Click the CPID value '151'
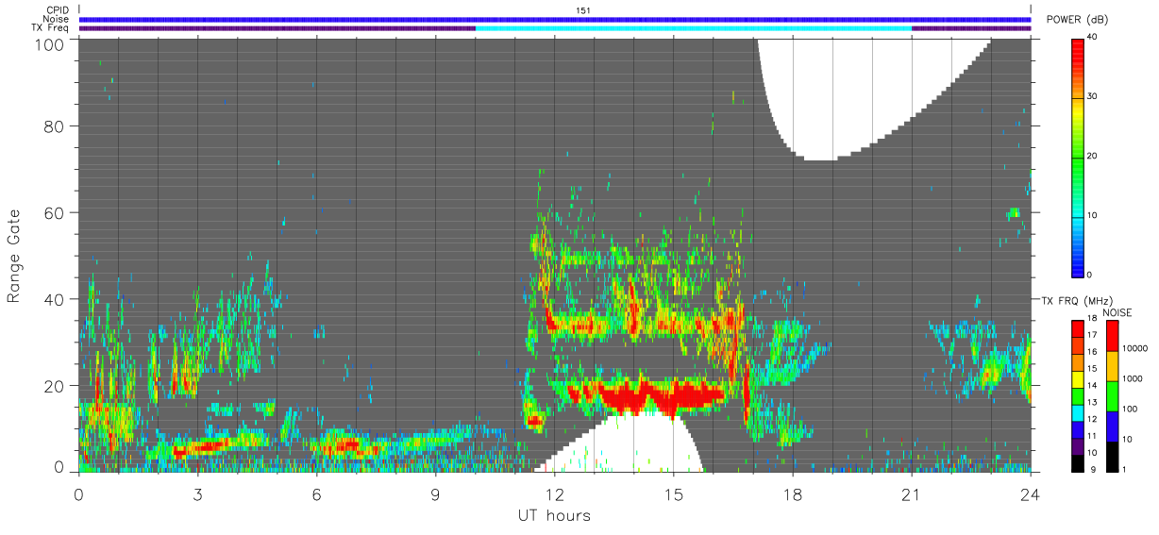This screenshot has width=1159, height=535. [583, 10]
